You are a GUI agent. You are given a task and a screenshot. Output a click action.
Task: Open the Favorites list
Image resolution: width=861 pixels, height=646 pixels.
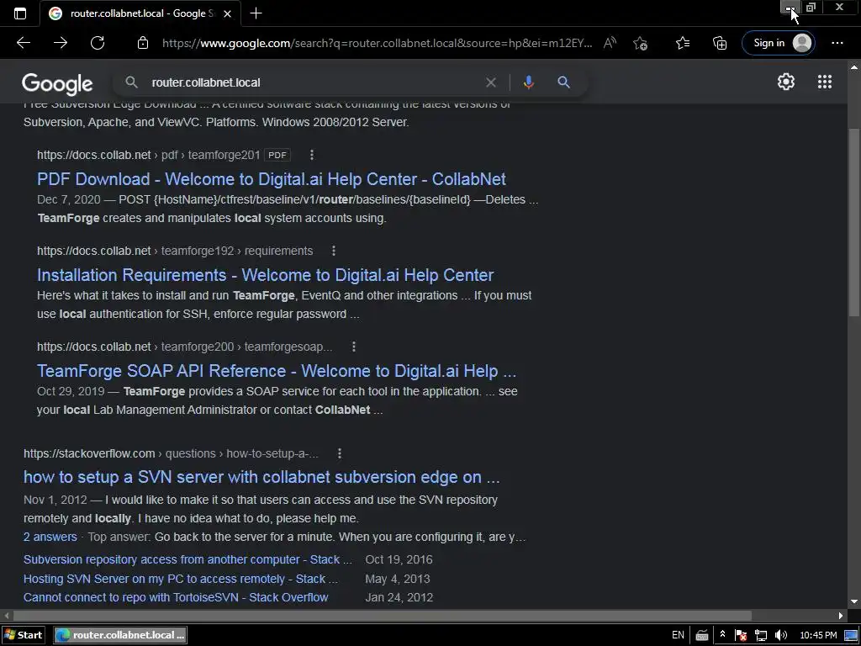[683, 43]
